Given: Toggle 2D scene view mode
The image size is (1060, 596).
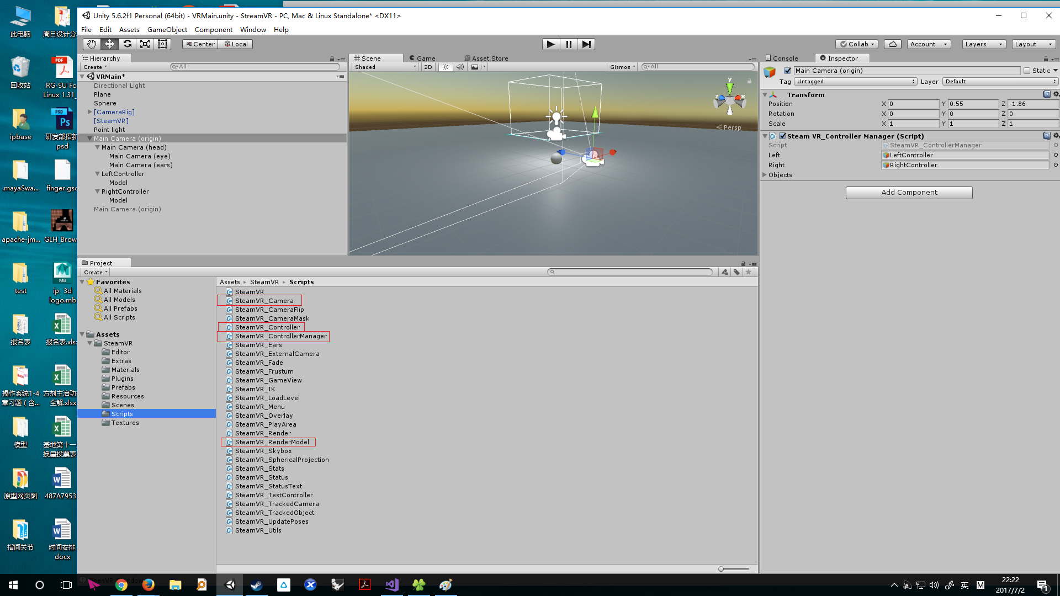Looking at the screenshot, I should point(428,67).
